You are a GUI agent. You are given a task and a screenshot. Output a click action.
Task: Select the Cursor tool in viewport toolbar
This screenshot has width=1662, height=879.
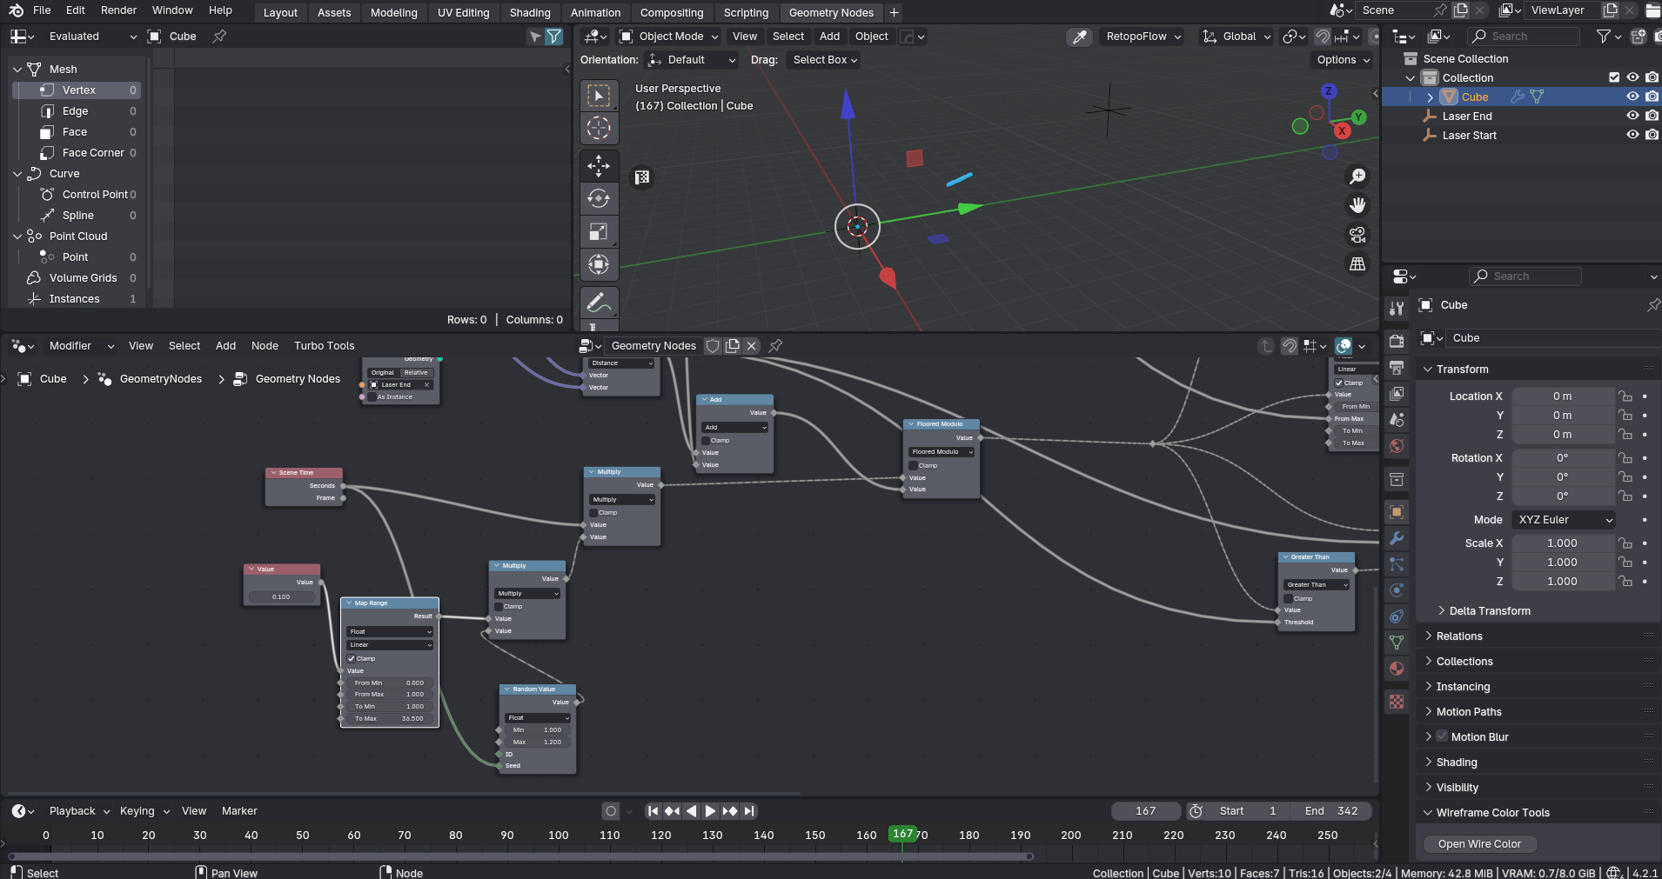[599, 129]
